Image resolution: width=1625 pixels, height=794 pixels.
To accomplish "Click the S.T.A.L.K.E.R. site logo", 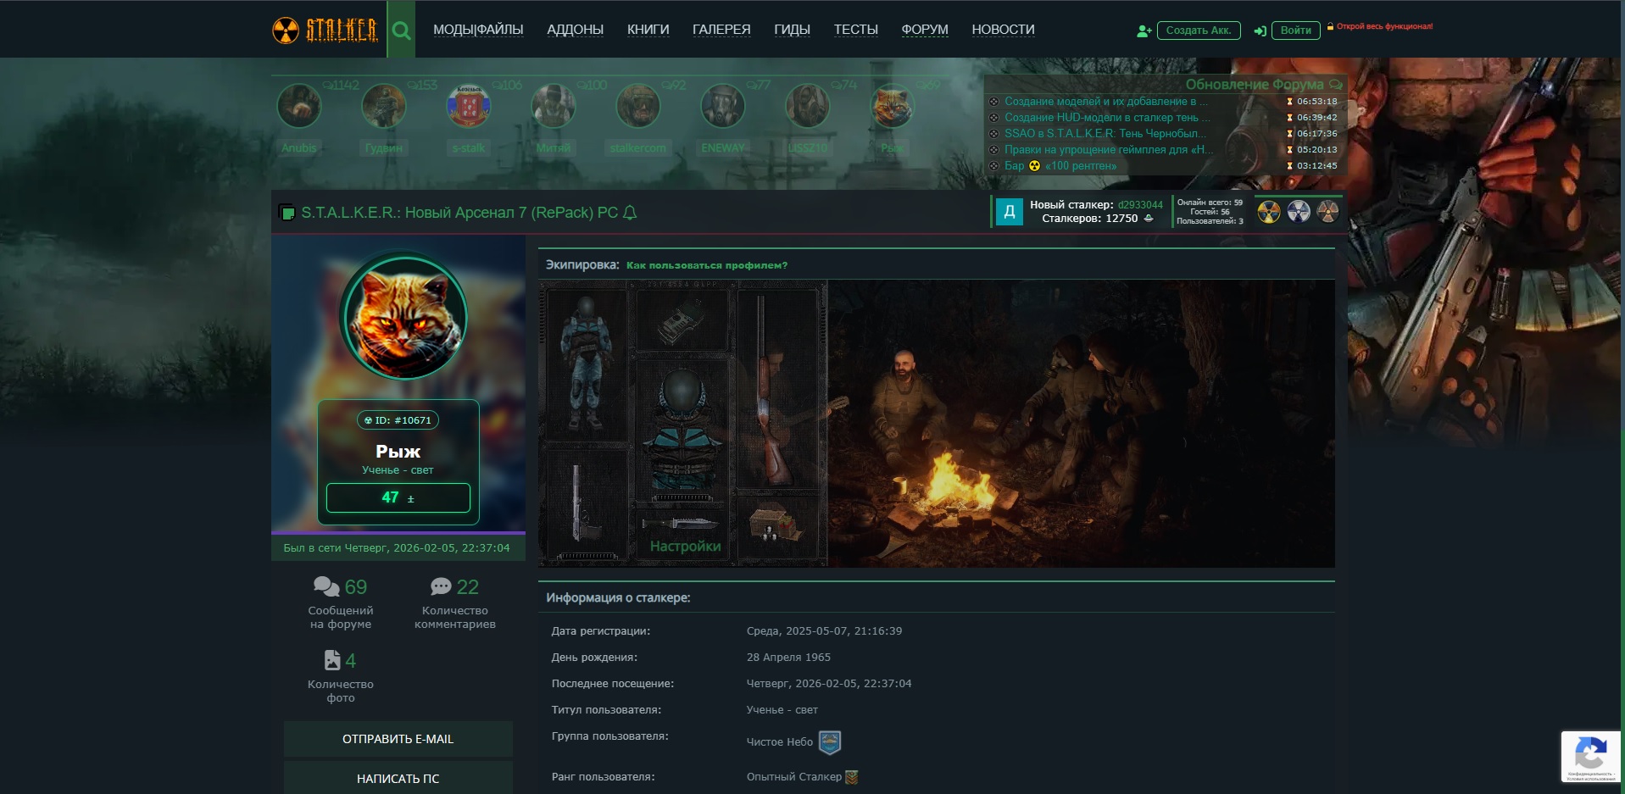I will click(325, 31).
